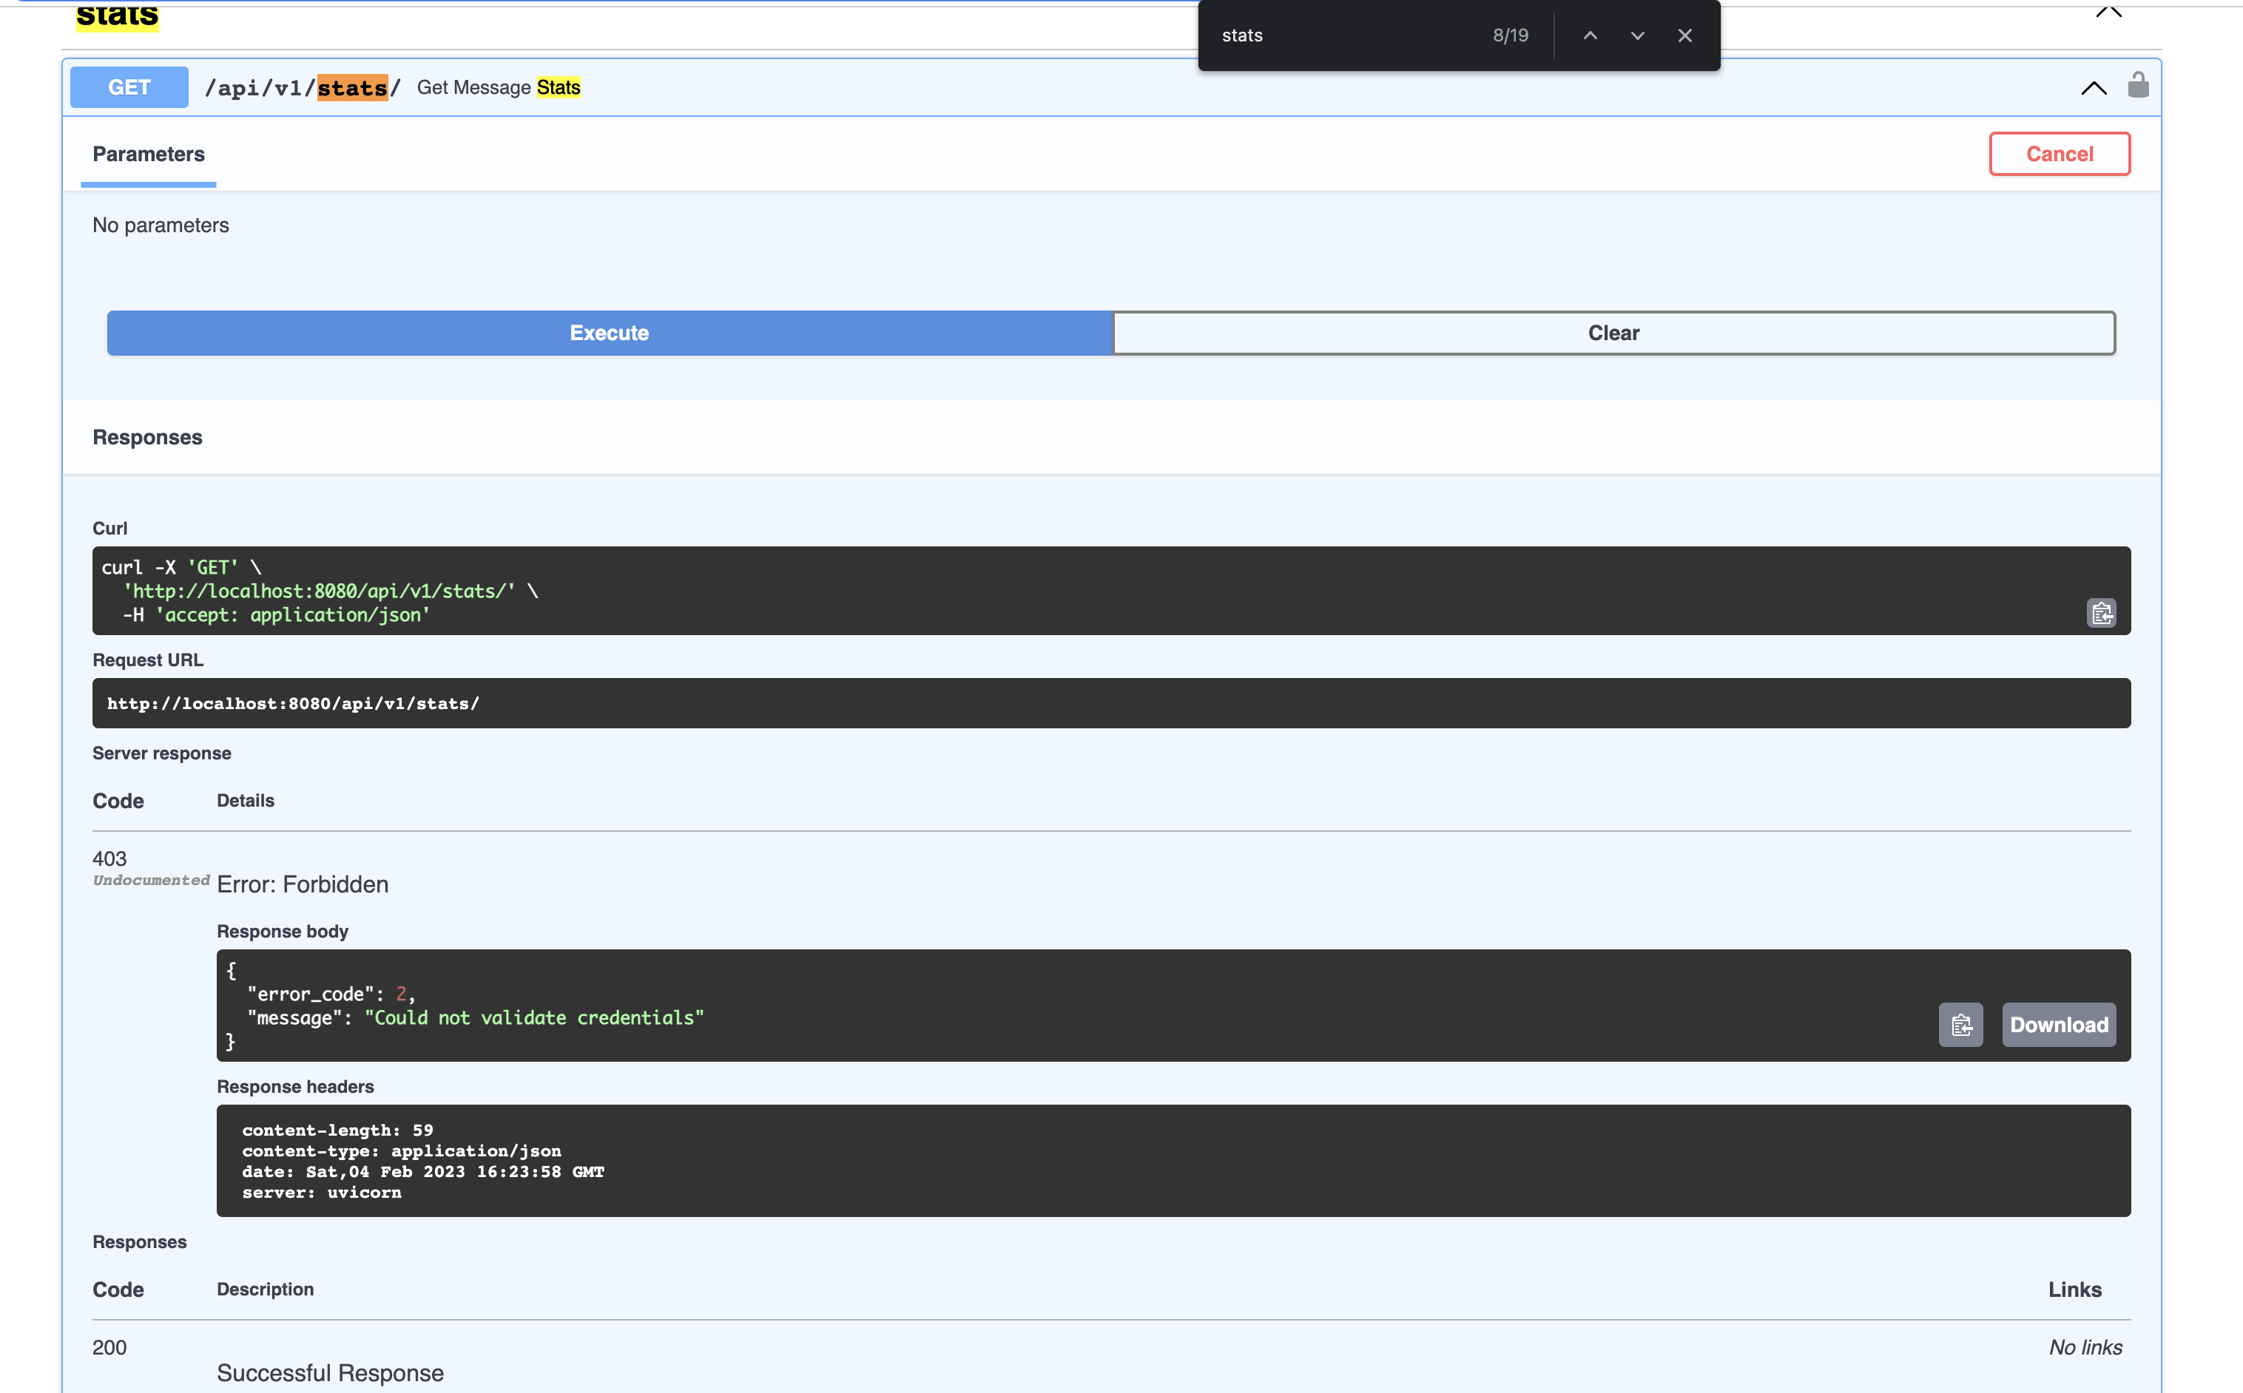Clear the server response
Screen dimensions: 2243x1393
pyautogui.click(x=1613, y=333)
